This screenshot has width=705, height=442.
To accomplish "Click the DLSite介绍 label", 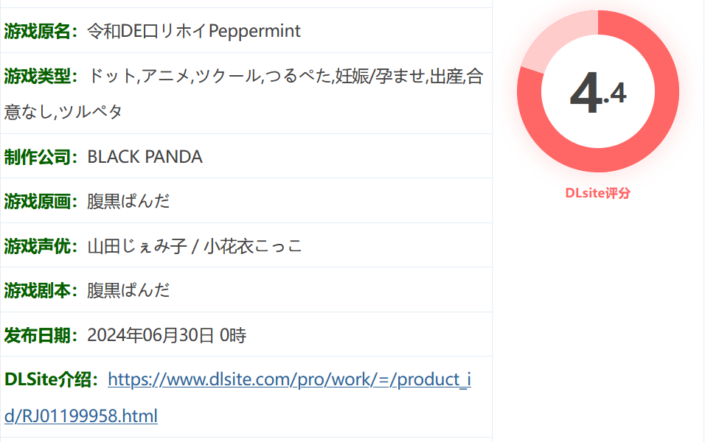I will [51, 379].
